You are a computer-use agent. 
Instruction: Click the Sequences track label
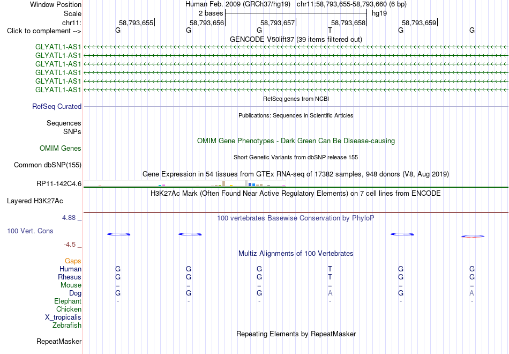tap(64, 123)
